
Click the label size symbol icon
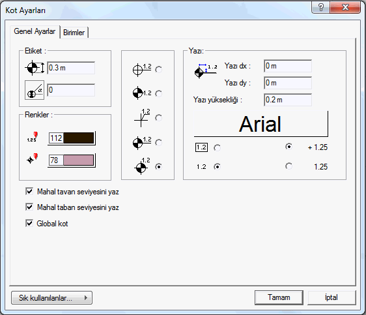35,68
